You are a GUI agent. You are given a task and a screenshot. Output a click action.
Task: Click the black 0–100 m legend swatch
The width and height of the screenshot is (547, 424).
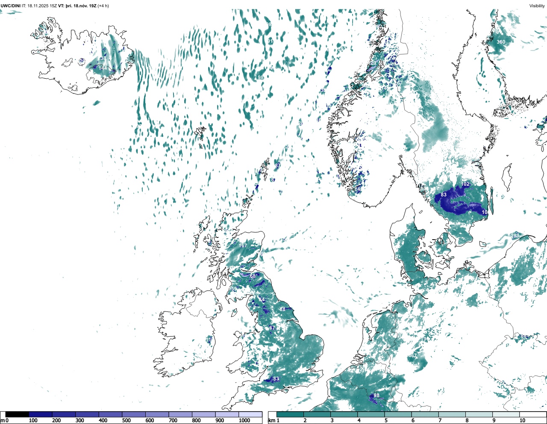coord(18,415)
